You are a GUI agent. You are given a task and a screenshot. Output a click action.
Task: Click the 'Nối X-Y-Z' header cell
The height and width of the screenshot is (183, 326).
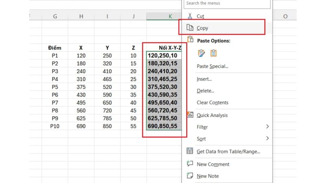coord(164,48)
